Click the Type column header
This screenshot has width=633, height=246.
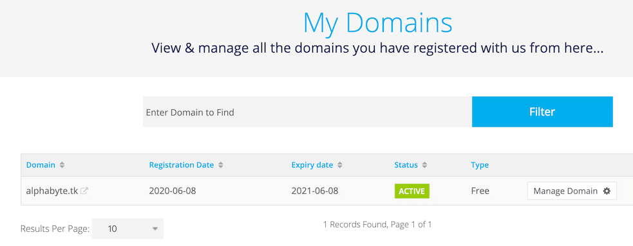click(x=480, y=165)
